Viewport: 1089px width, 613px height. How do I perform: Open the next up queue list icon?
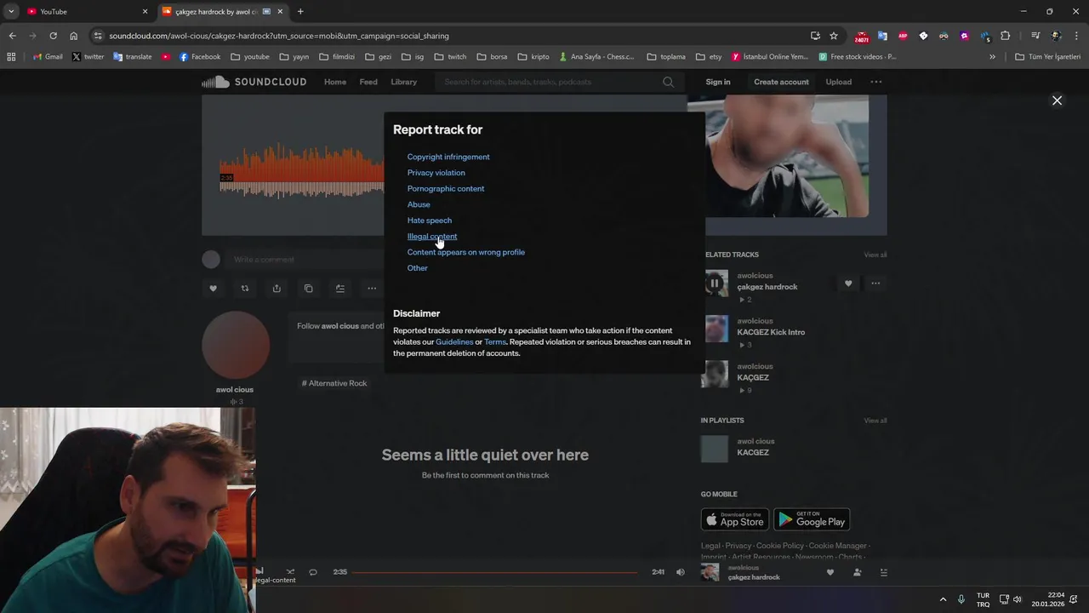(x=883, y=572)
